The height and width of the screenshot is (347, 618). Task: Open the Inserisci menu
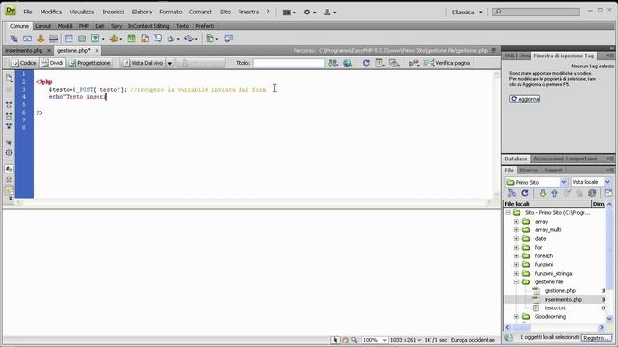(113, 12)
